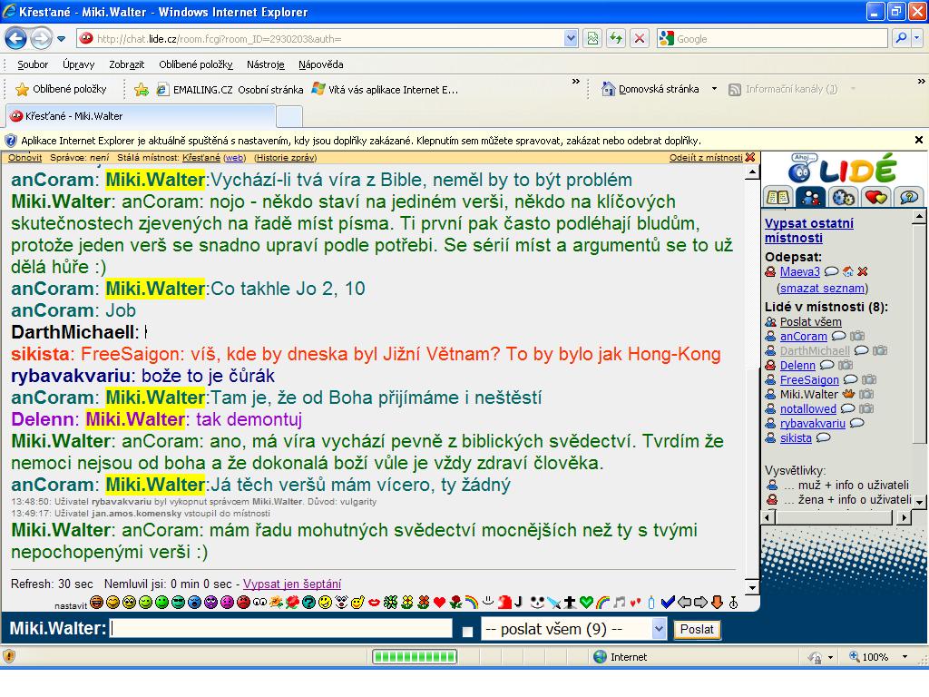Click the Google search box

point(772,38)
